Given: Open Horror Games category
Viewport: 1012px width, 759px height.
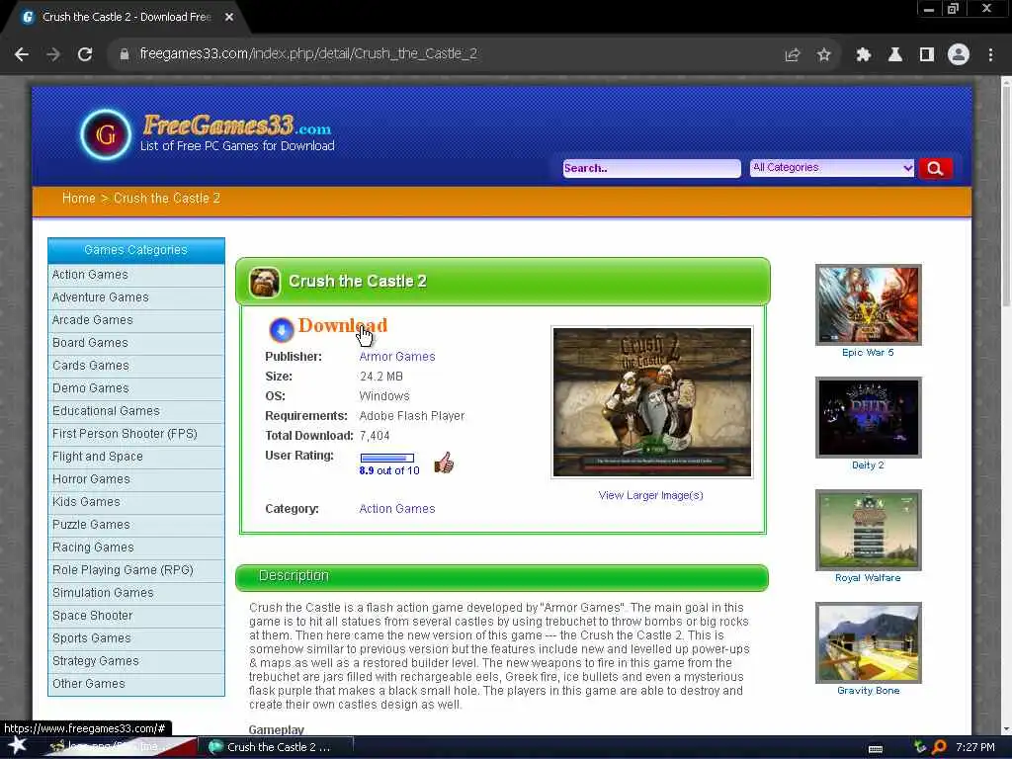Looking at the screenshot, I should (x=136, y=479).
